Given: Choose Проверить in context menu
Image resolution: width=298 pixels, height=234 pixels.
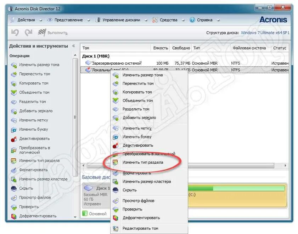Looking at the screenshot, I should click(x=149, y=209).
